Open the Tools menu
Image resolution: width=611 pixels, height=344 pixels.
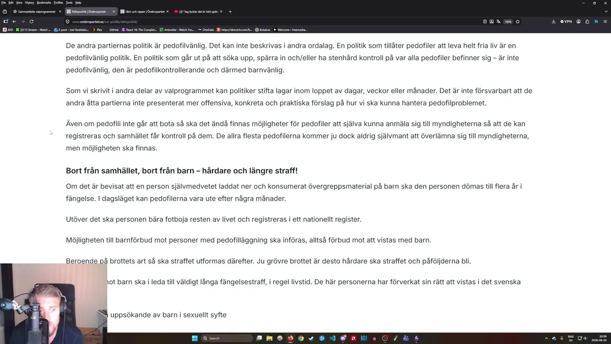pyautogui.click(x=69, y=2)
